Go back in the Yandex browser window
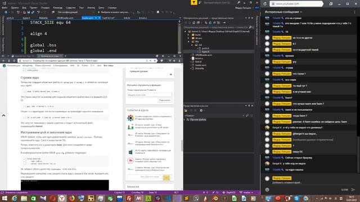The height and width of the screenshot is (202, 360). click(4, 61)
